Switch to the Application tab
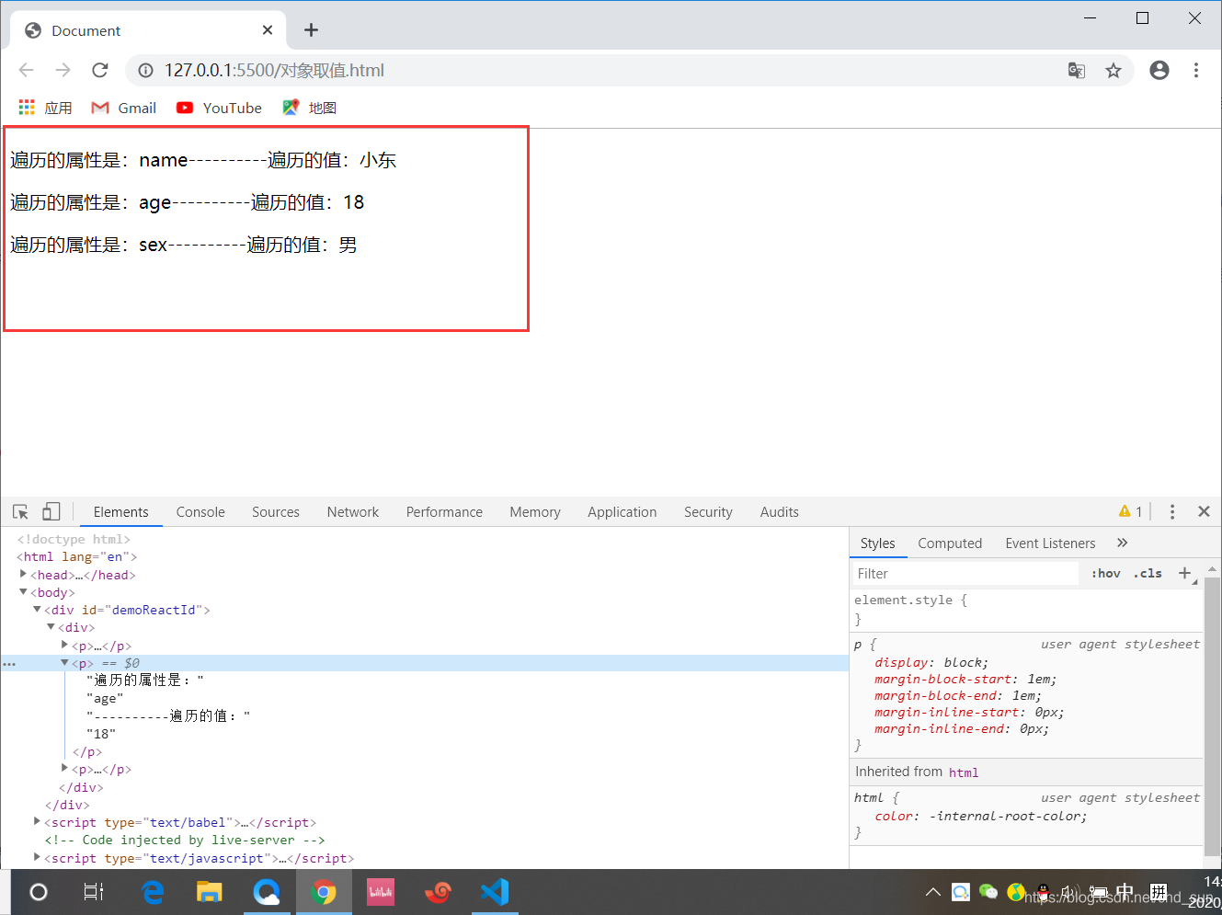This screenshot has height=915, width=1222. [622, 512]
